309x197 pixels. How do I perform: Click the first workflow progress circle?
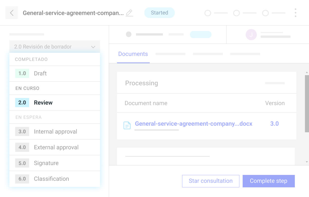208,13
